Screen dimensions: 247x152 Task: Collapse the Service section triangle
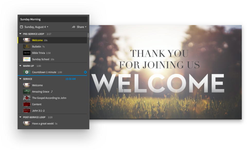coord(20,79)
